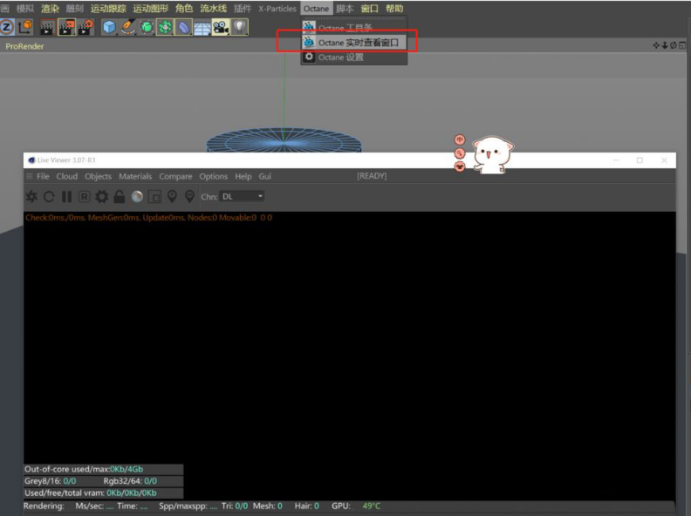Toggle clay render sphere mode
Screen dimensions: 691x516
click(137, 197)
